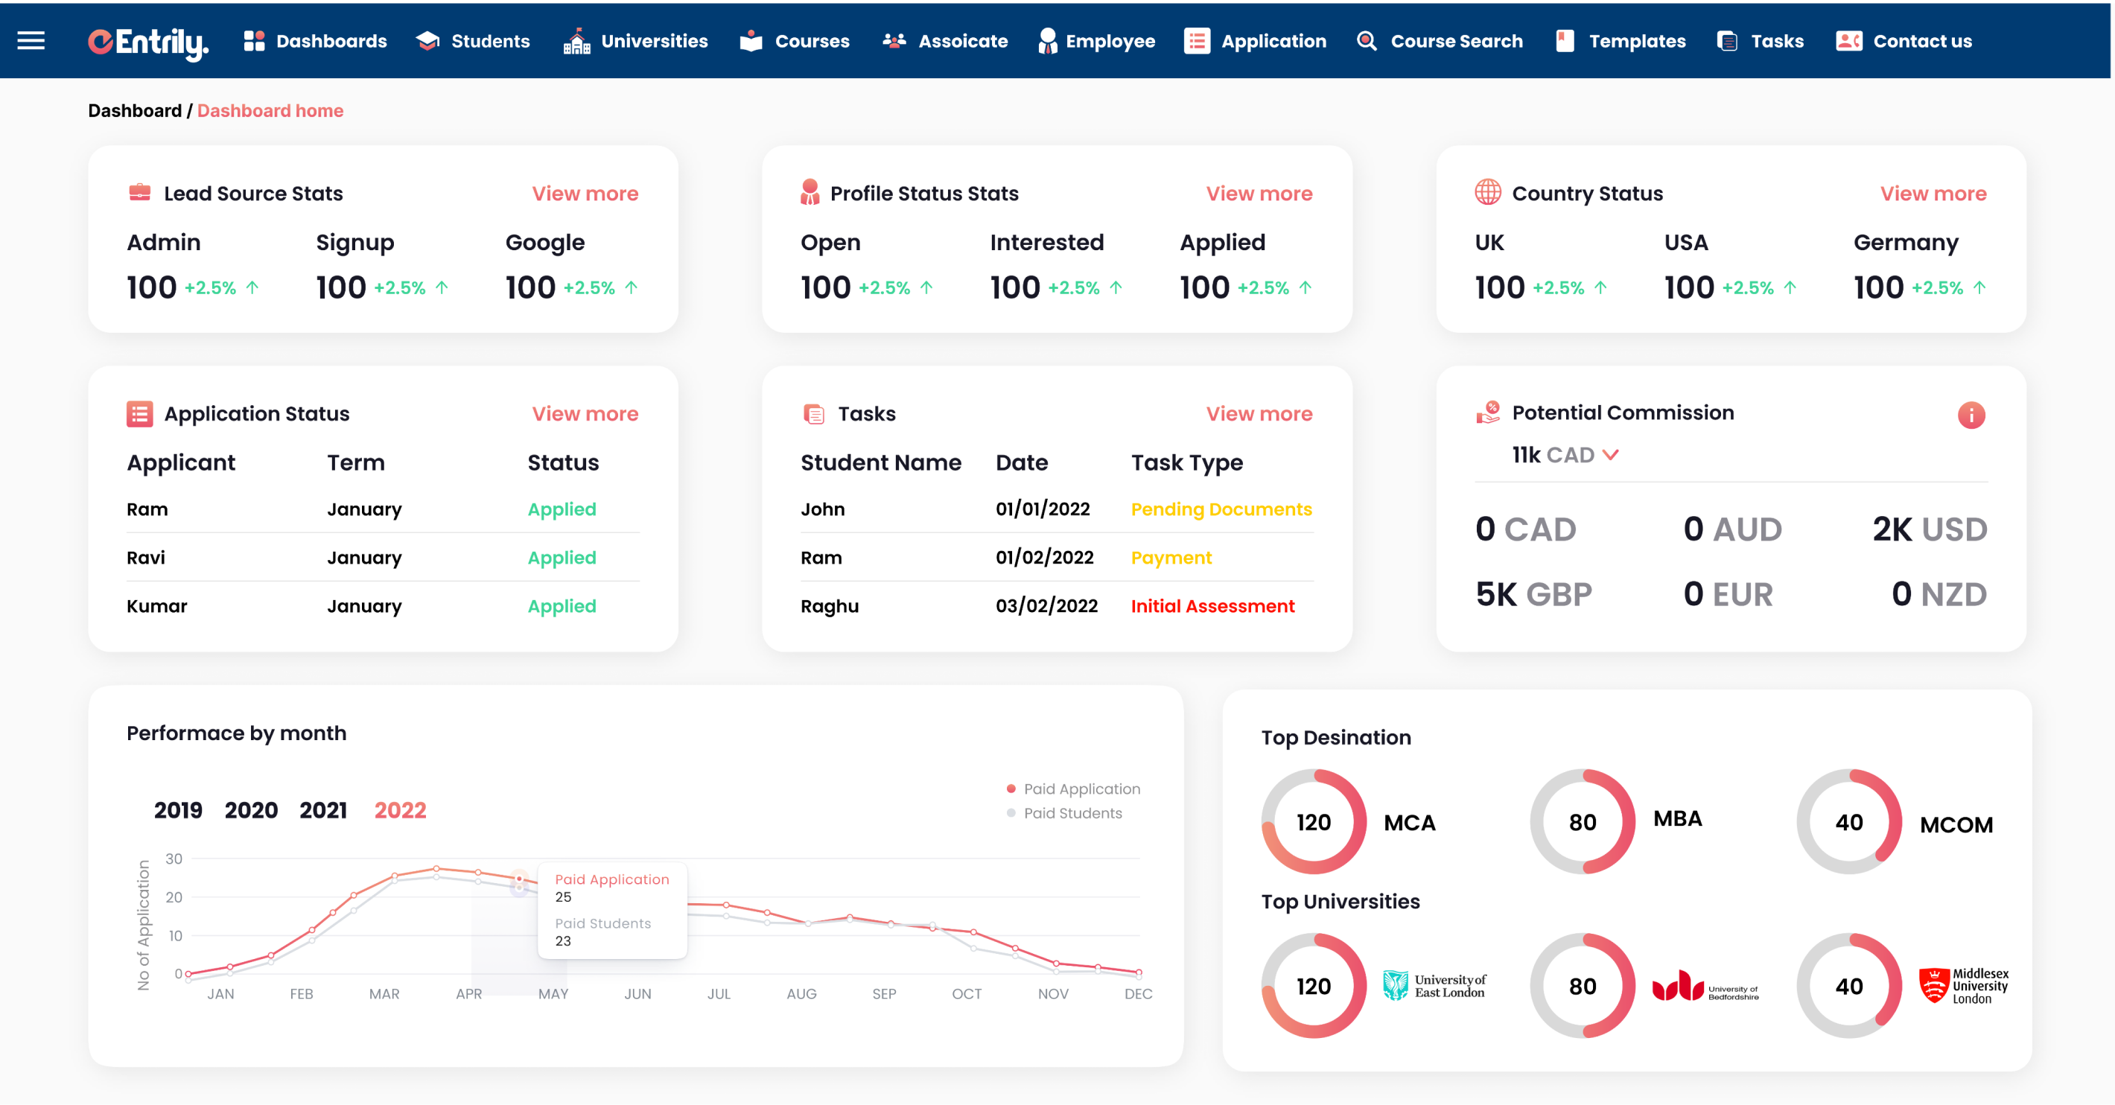Image resolution: width=2115 pixels, height=1105 pixels.
Task: Click the Course Search magnifier icon
Action: click(x=1367, y=41)
